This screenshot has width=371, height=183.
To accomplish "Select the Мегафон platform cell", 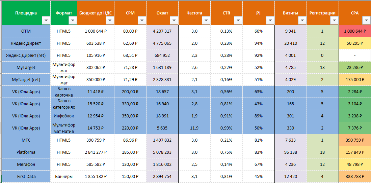I will click(x=26, y=164).
